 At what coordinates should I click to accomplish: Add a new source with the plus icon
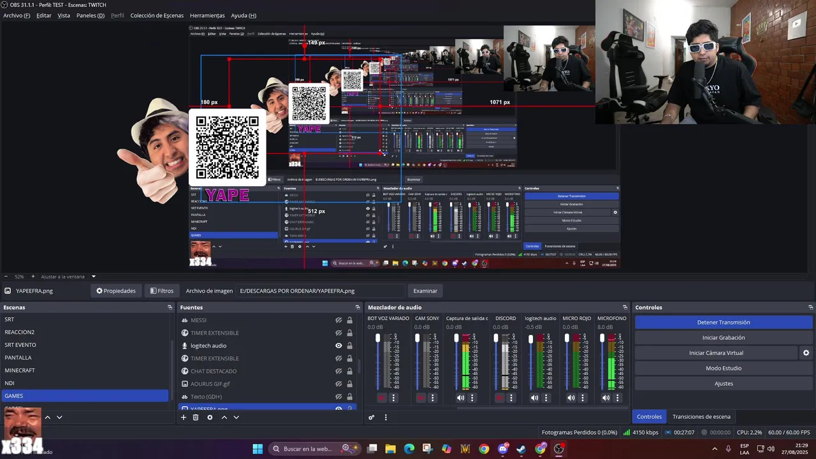click(184, 418)
